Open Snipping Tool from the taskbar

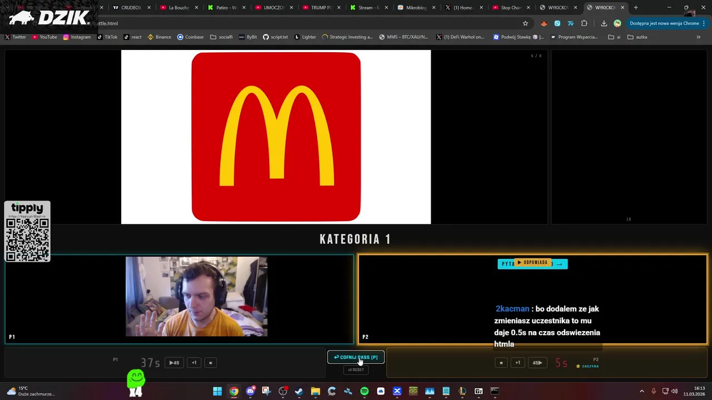point(266,391)
